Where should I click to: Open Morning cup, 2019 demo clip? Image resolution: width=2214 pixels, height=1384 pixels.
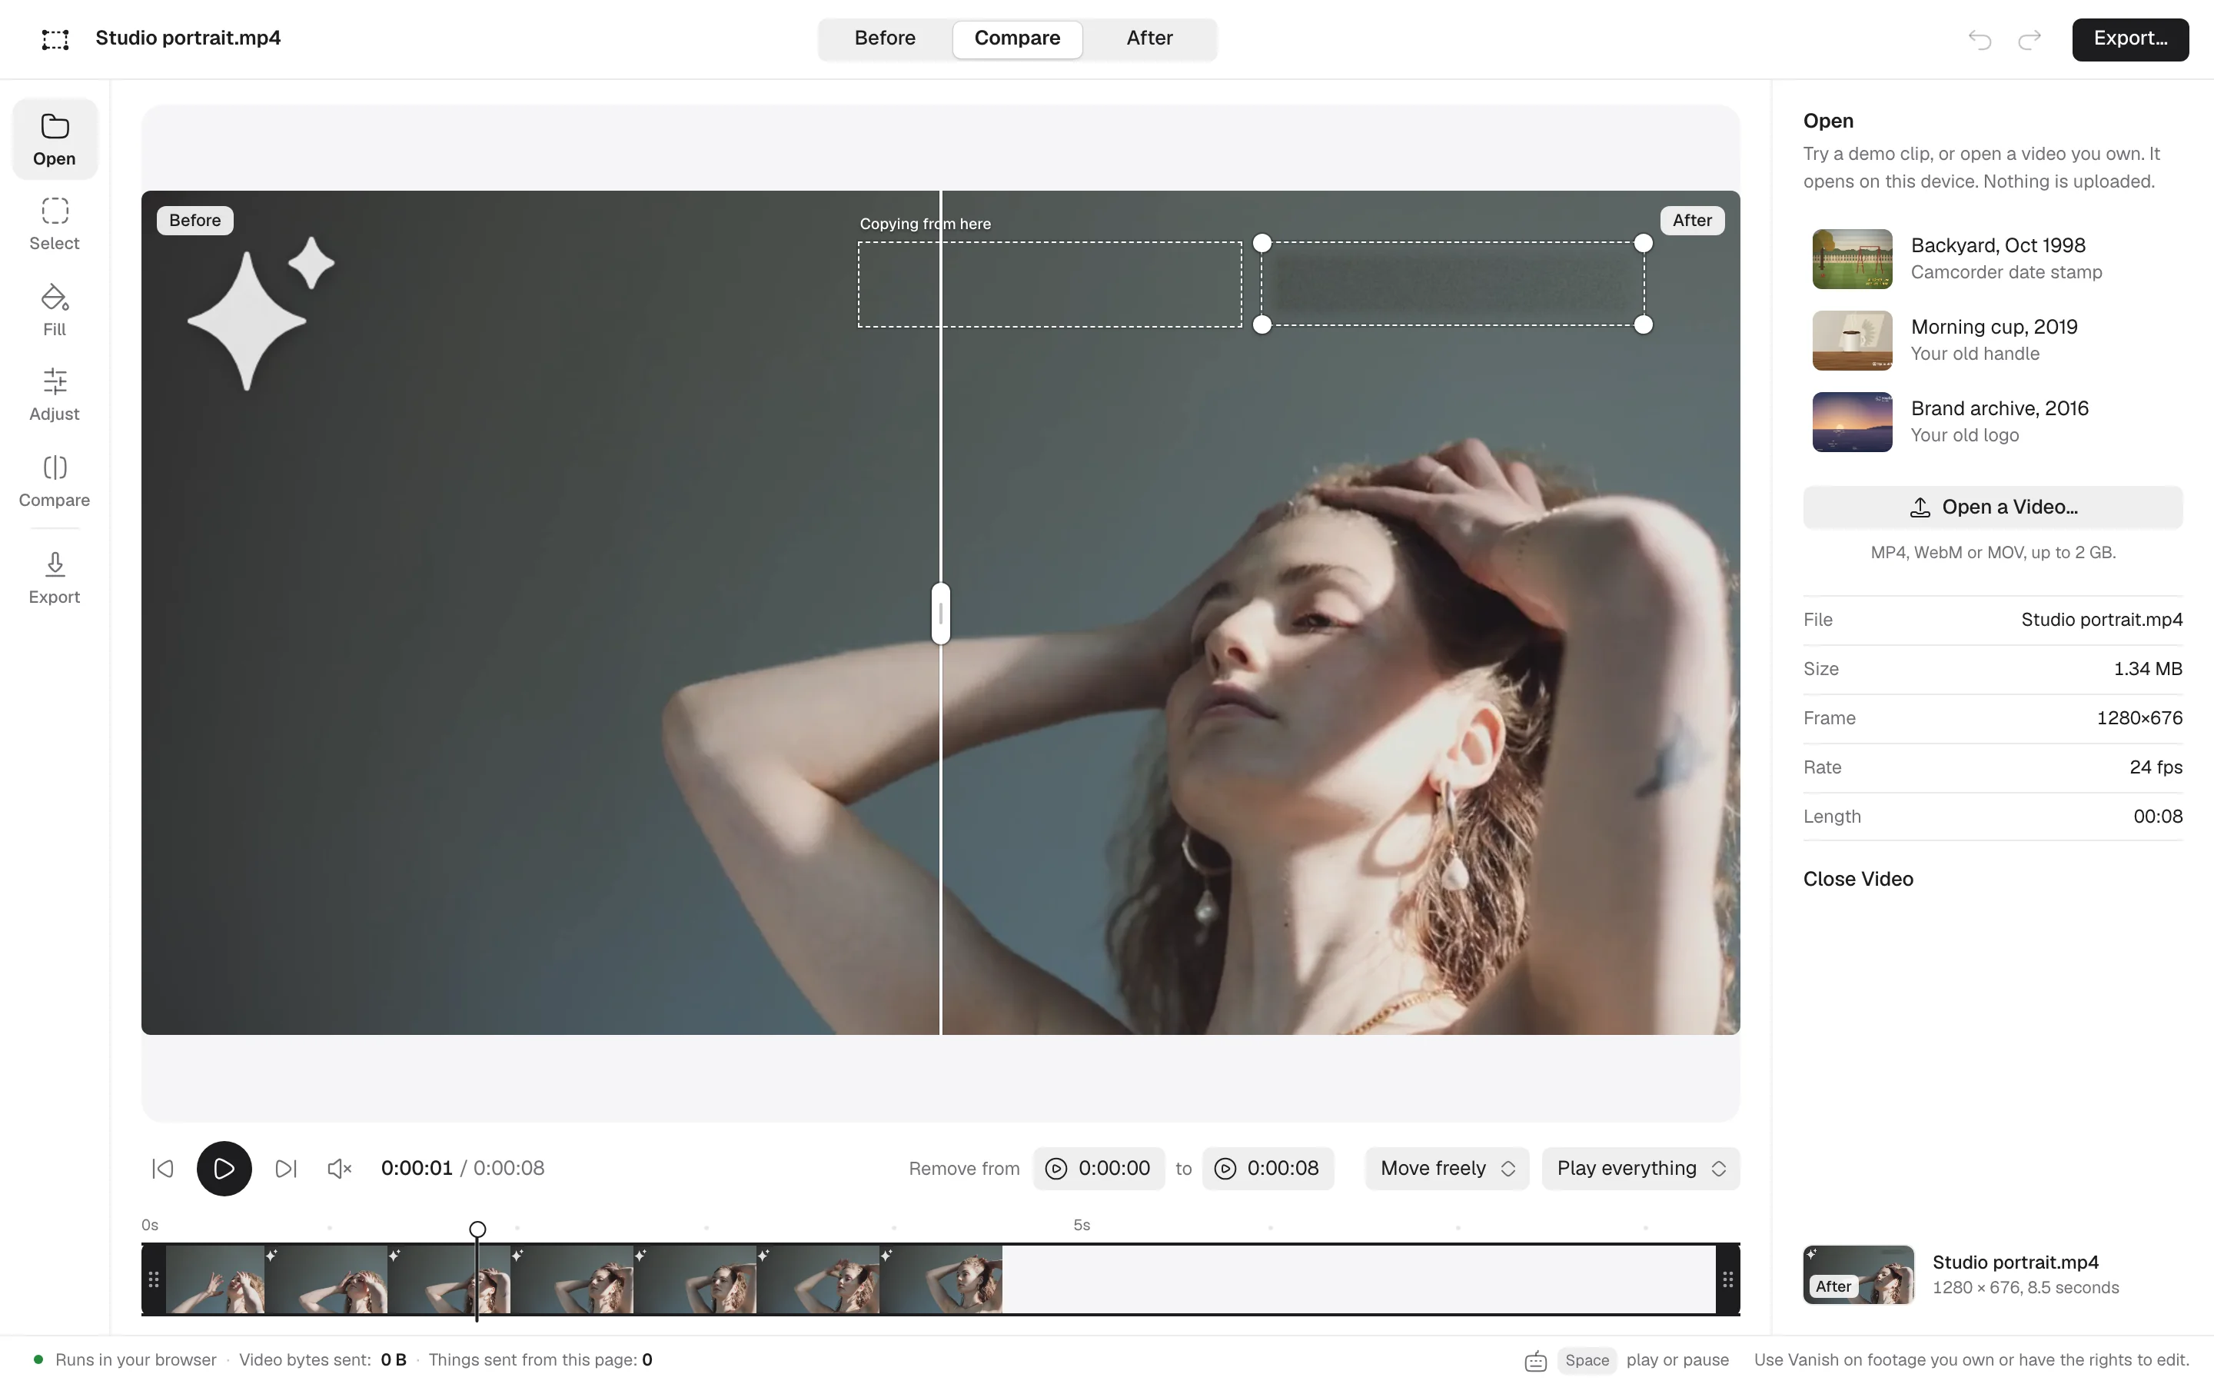pyautogui.click(x=1993, y=340)
